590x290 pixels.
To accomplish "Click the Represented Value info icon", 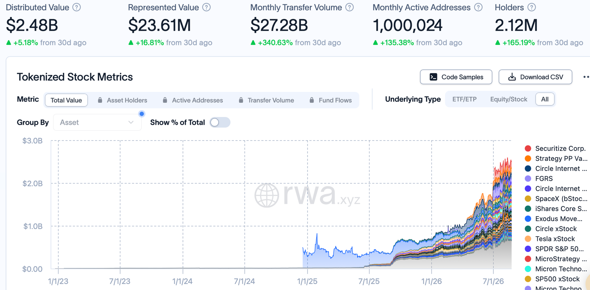I will coord(206,7).
